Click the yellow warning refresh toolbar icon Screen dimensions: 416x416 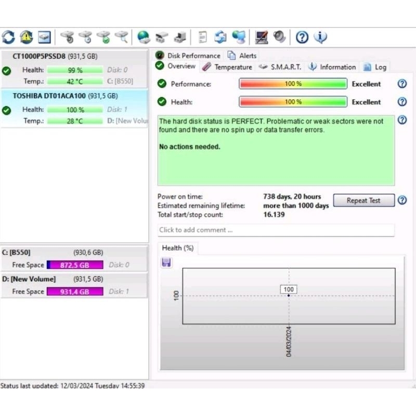coord(27,37)
